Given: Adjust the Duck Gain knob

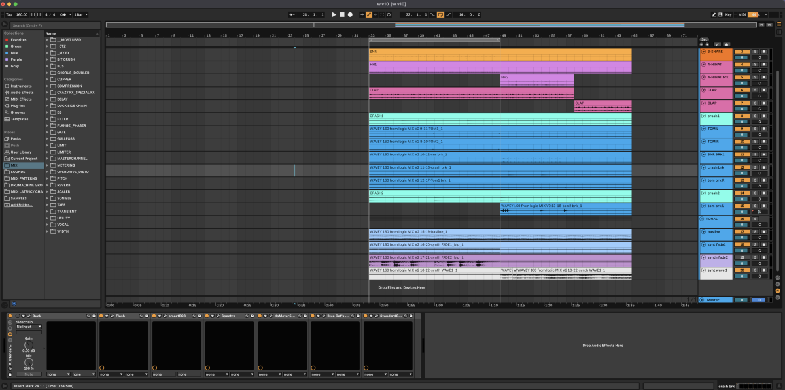Looking at the screenshot, I should [28, 344].
